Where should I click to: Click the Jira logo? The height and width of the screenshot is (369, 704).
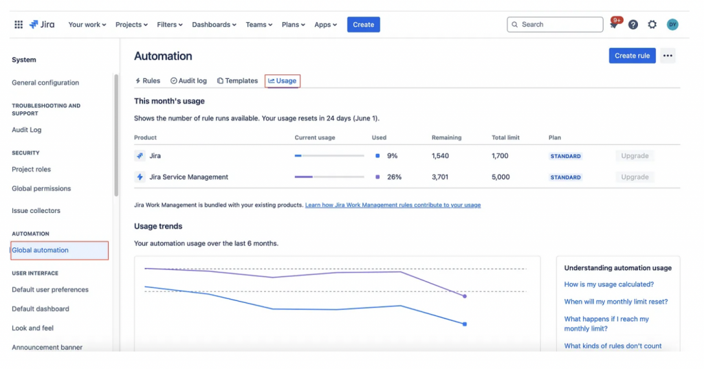pos(42,25)
